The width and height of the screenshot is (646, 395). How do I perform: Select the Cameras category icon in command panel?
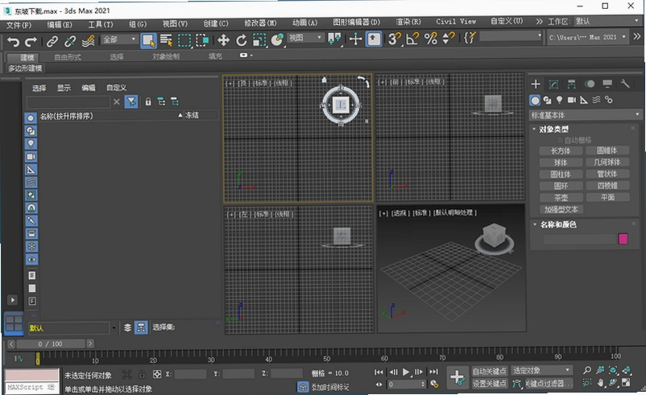[x=572, y=100]
